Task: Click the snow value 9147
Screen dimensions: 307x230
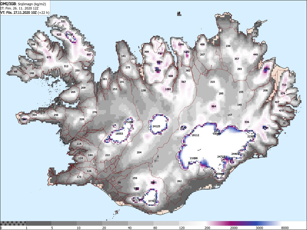Action: [184, 128]
